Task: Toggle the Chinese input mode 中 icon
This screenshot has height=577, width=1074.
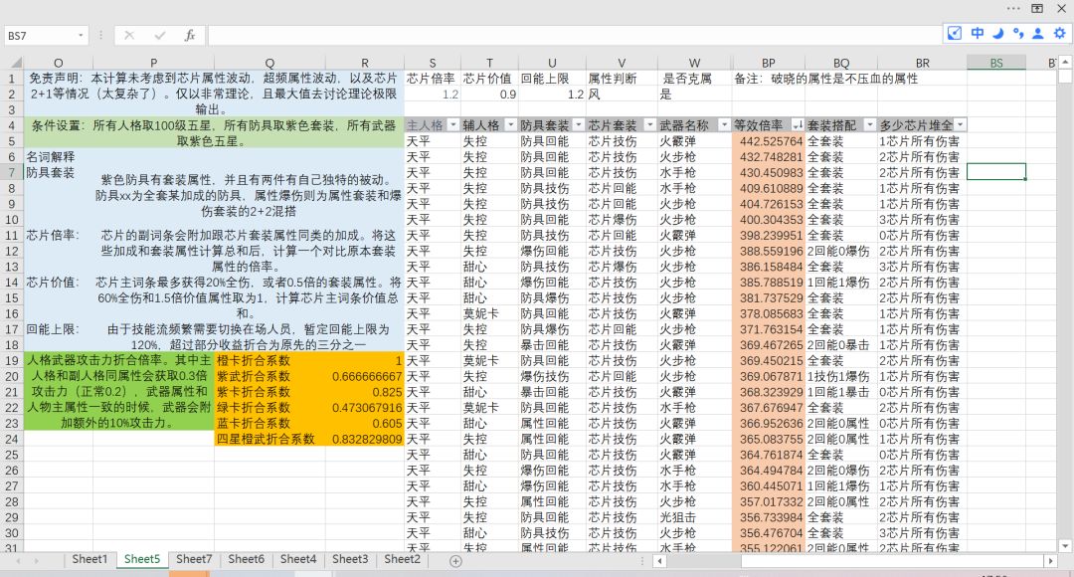Action: pos(978,33)
